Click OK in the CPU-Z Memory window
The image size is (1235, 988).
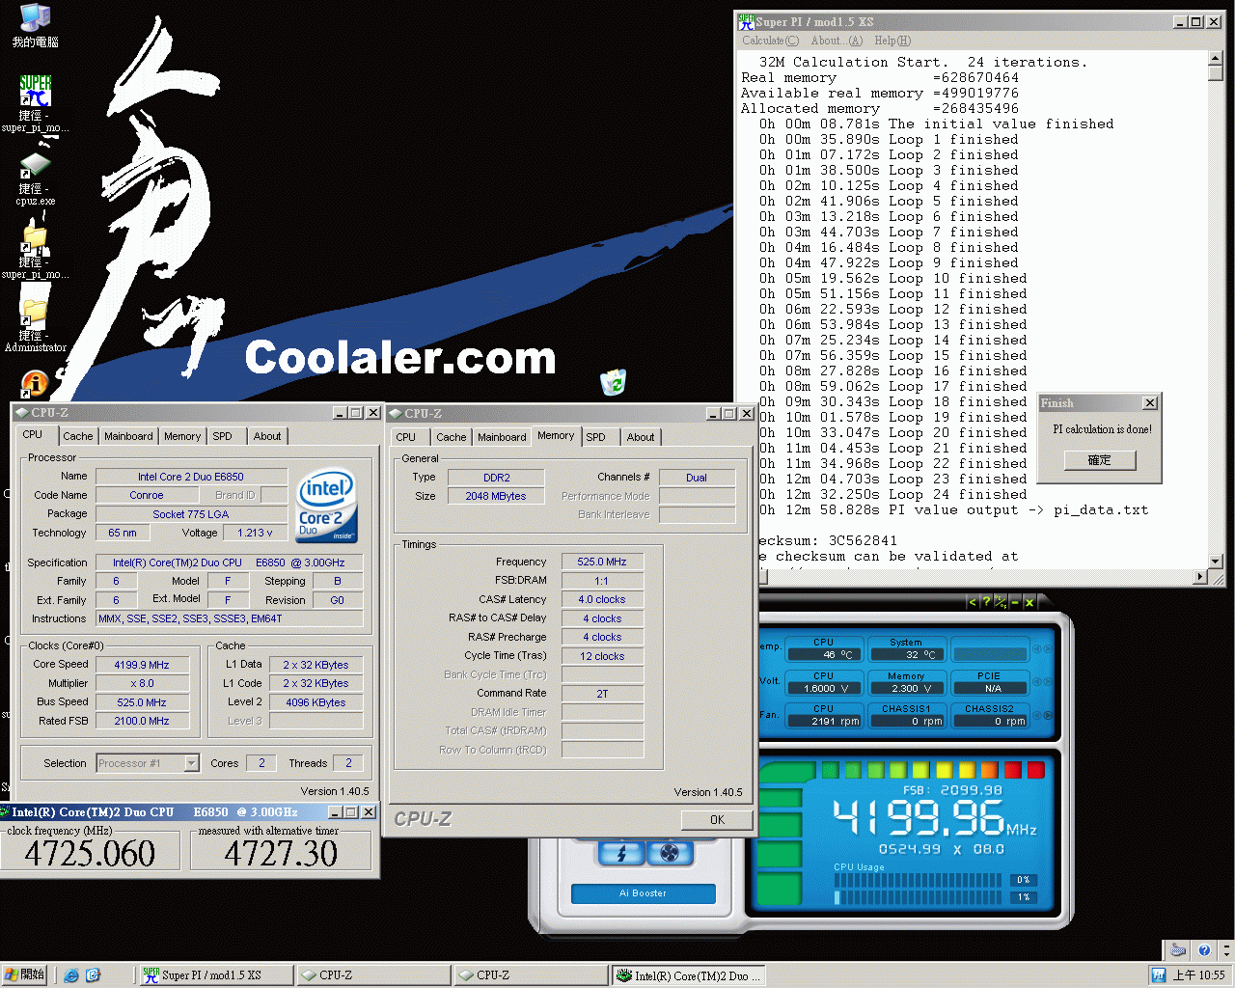point(717,819)
